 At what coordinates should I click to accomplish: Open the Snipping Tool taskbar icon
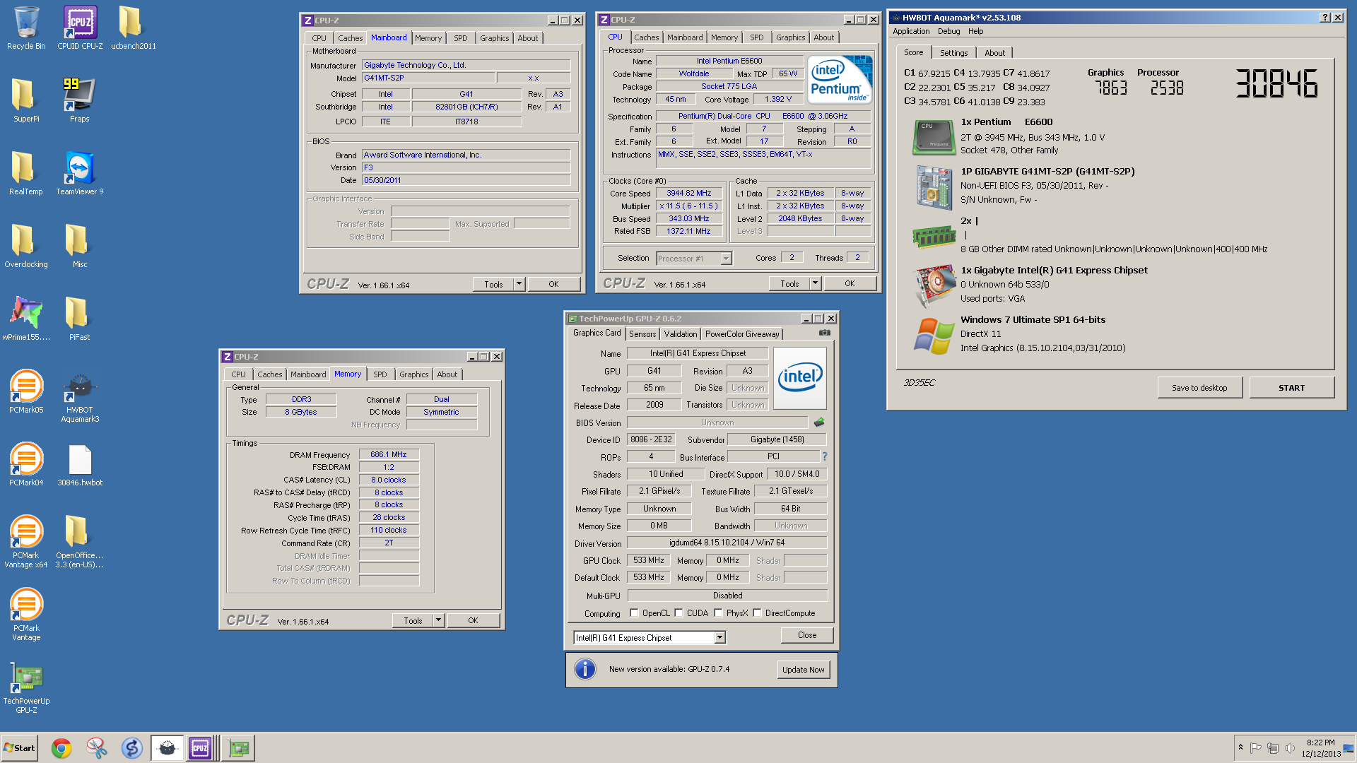96,748
